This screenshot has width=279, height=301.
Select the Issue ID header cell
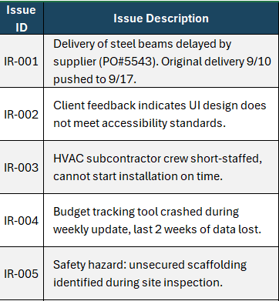click(22, 18)
